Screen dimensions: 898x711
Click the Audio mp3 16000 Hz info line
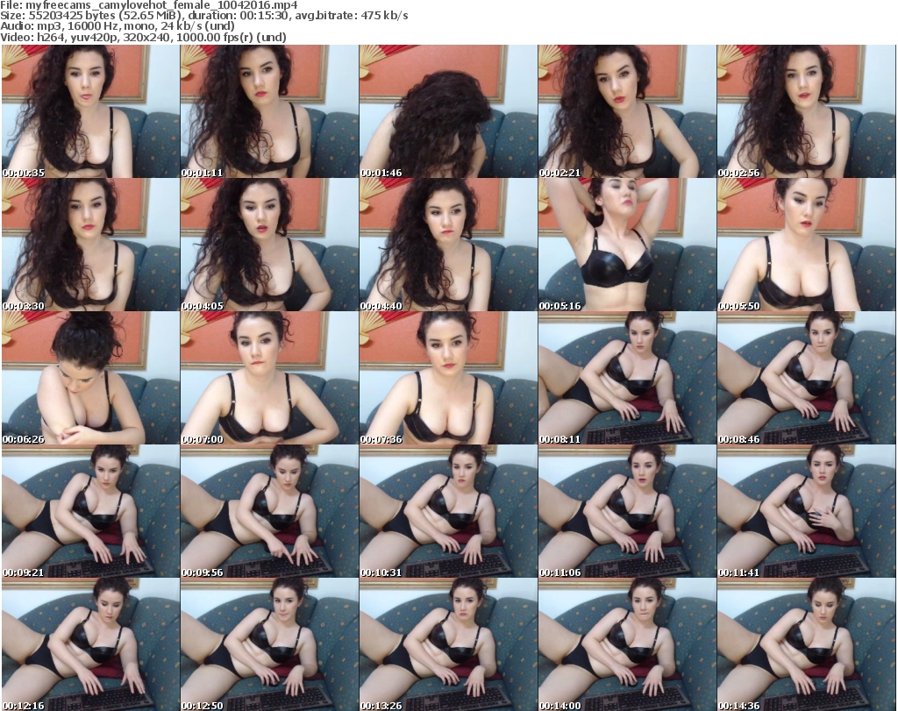118,26
